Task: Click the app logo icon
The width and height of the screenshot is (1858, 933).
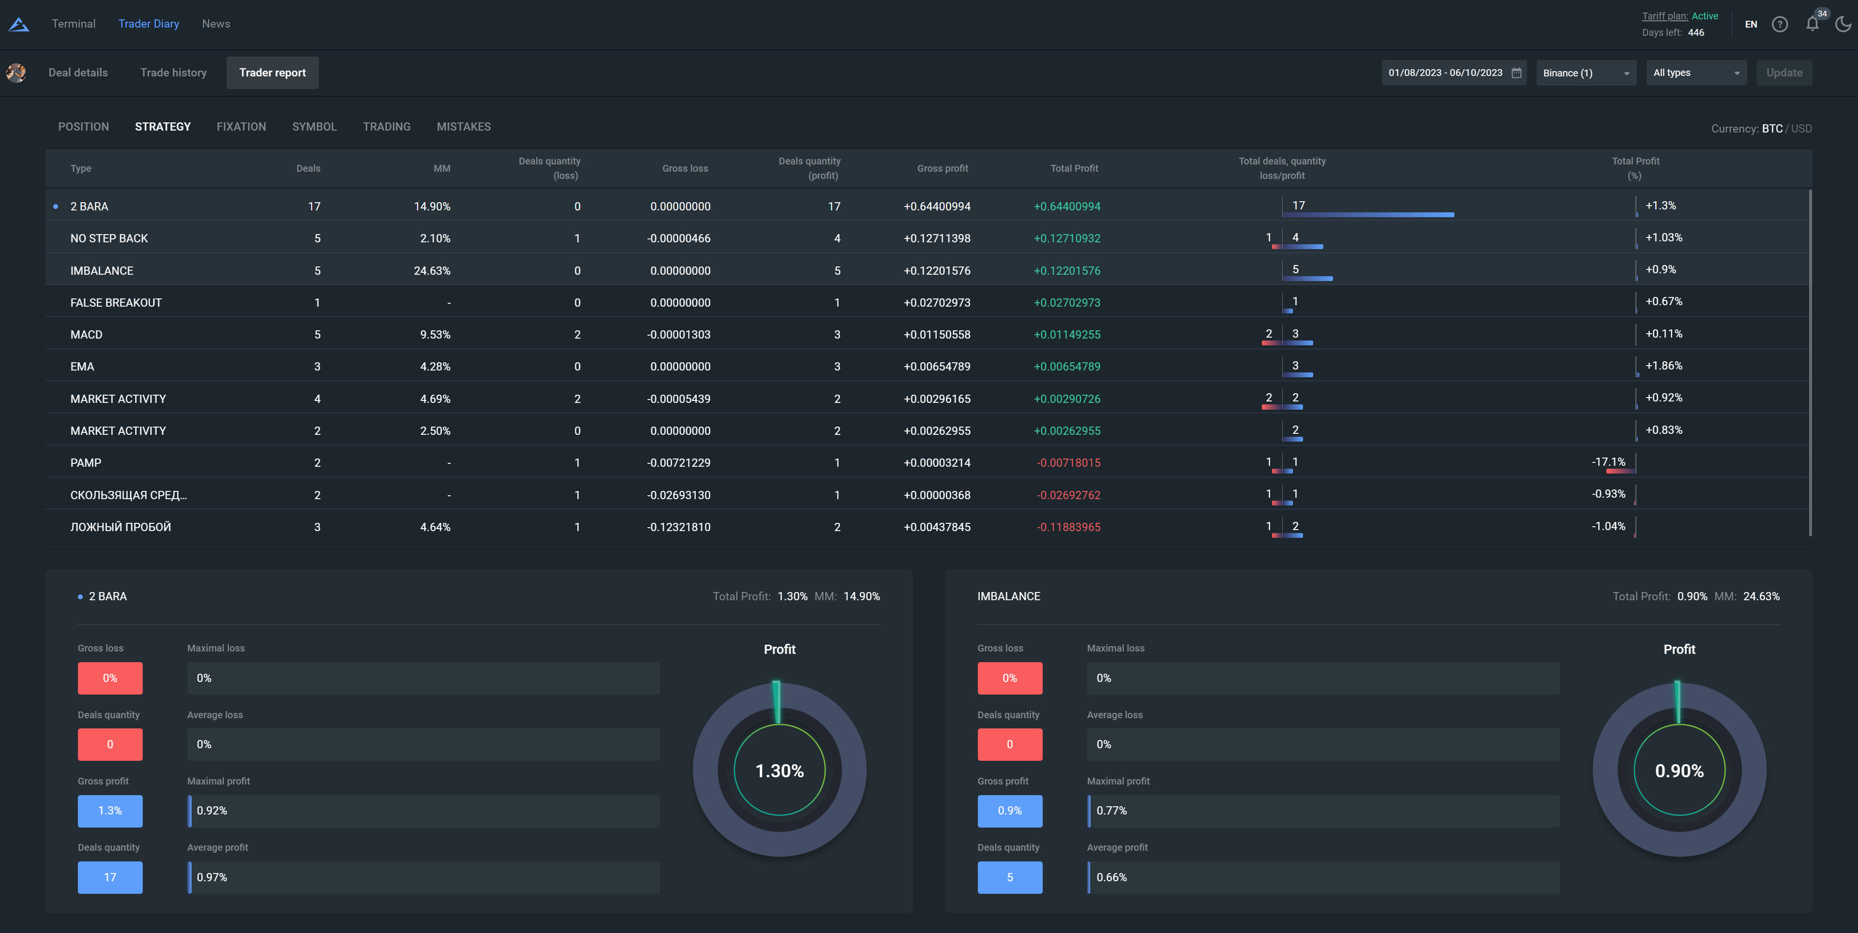Action: click(19, 25)
